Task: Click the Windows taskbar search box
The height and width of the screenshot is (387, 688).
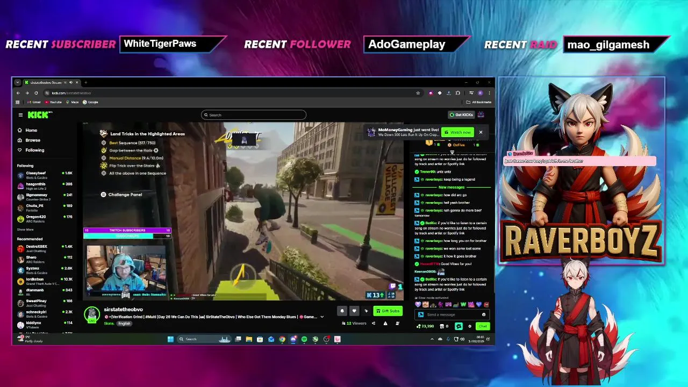Action: click(x=204, y=339)
